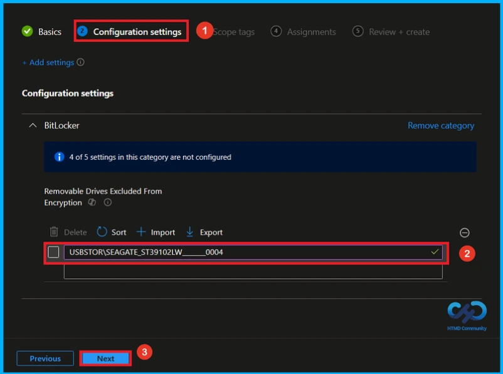Viewport: 503px width, 374px height.
Task: Click the Import label
Action: [x=163, y=232]
